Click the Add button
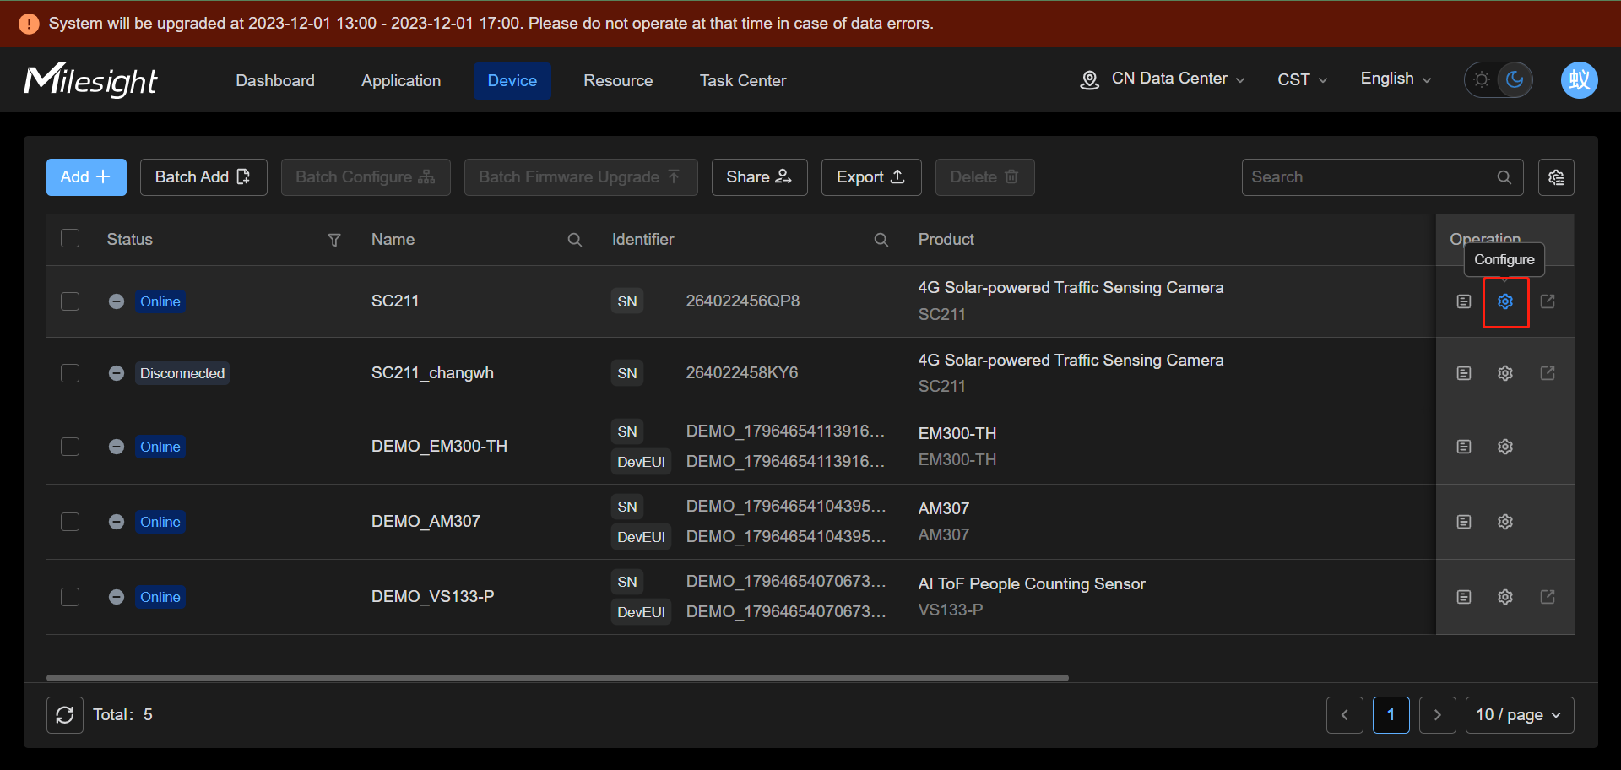The height and width of the screenshot is (770, 1621). click(86, 177)
